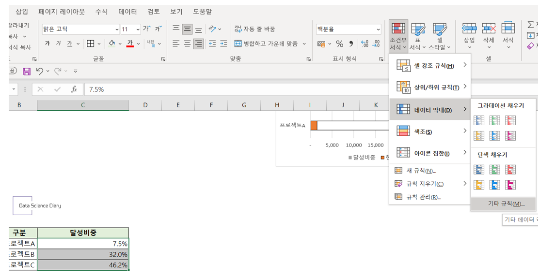Open cell format (서식) menu
Image resolution: width=539 pixels, height=276 pixels.
point(508,36)
